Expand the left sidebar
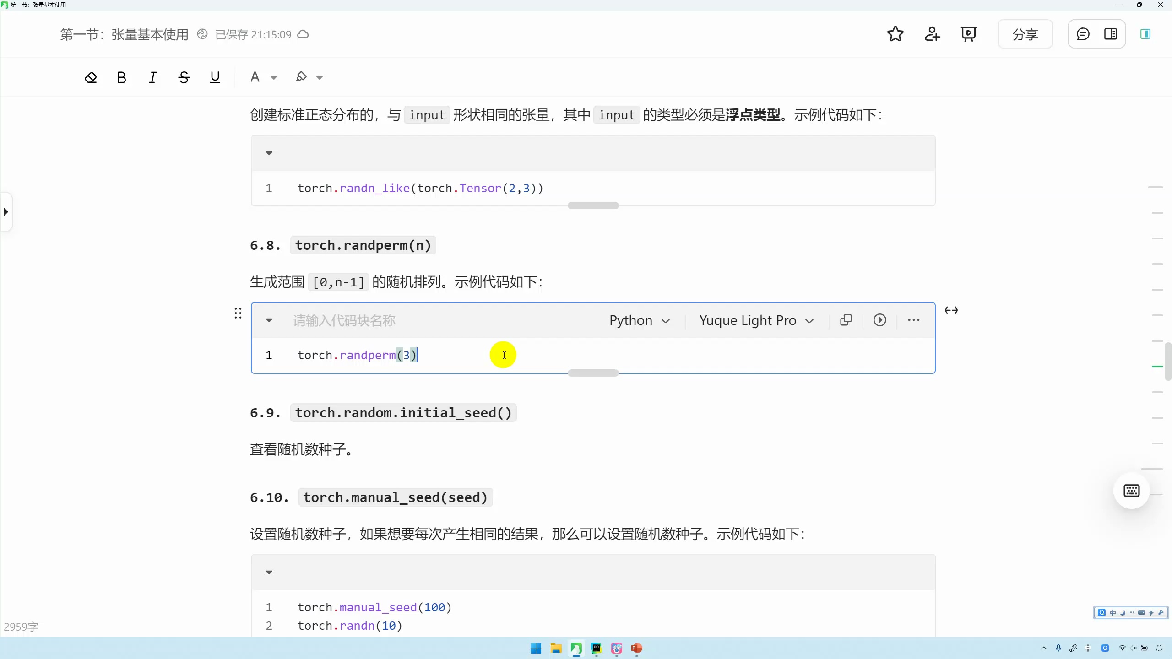The width and height of the screenshot is (1172, 659). pos(6,211)
